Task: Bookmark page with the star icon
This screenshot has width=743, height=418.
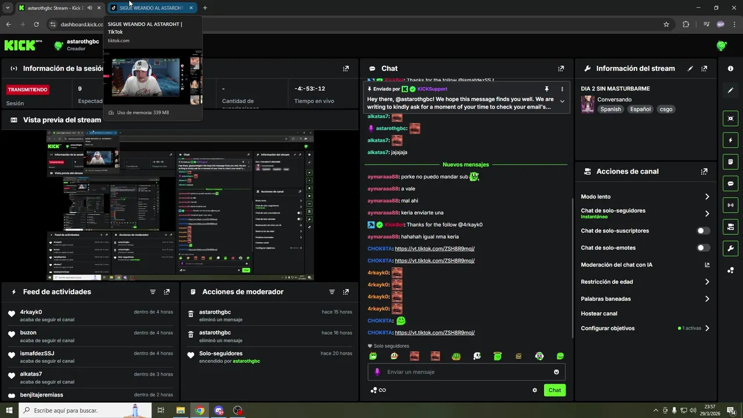Action: coord(666,24)
